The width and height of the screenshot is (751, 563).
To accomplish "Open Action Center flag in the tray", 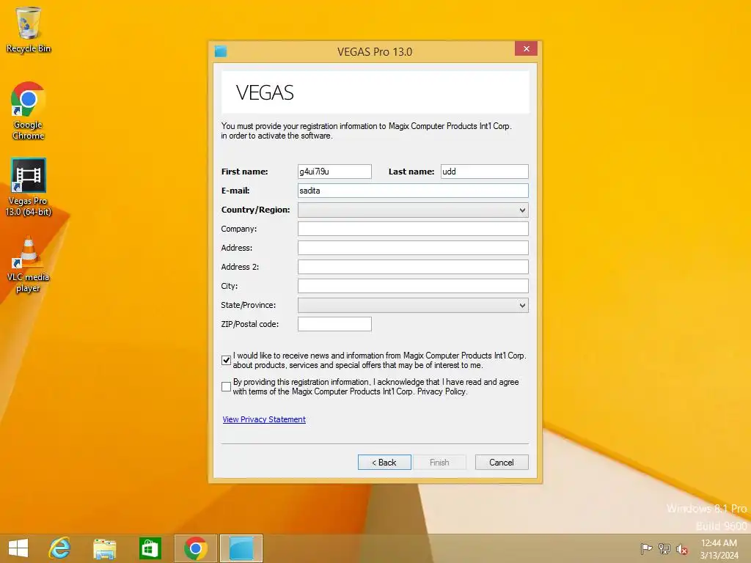I will coord(646,548).
